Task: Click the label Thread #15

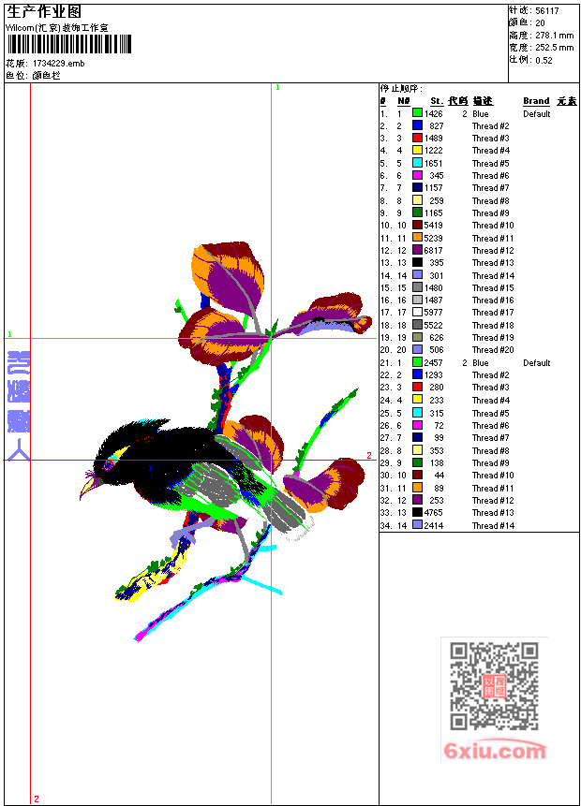Action: tap(493, 288)
